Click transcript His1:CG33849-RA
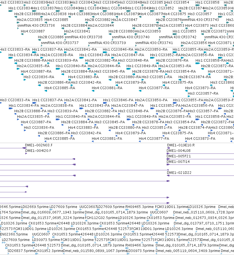The height and width of the screenshot is (255, 234). pyautogui.click(x=142, y=66)
